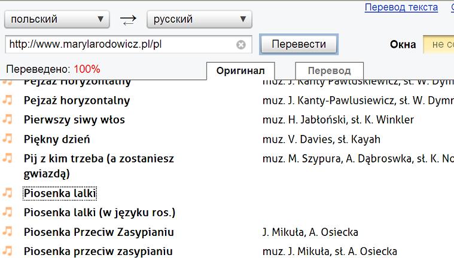Open the song Piękny dzień

coord(57,139)
